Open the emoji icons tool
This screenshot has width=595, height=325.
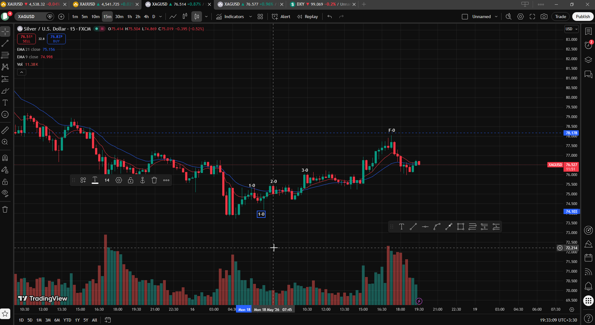coord(5,114)
